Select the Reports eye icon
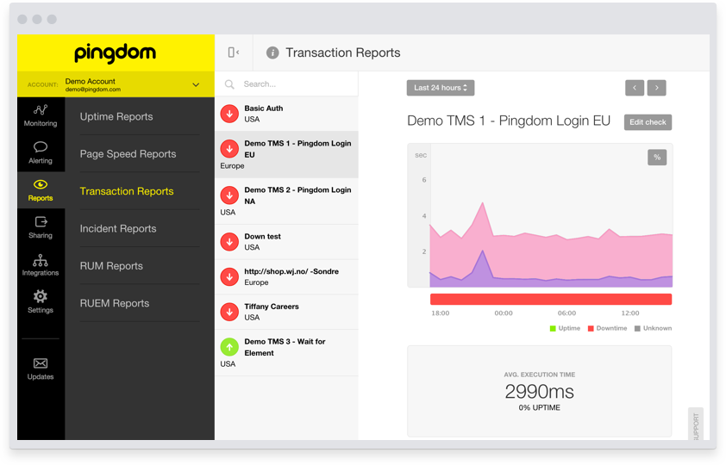726x465 pixels. coord(41,185)
